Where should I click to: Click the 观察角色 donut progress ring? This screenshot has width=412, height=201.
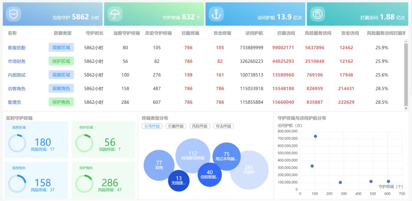[17, 183]
